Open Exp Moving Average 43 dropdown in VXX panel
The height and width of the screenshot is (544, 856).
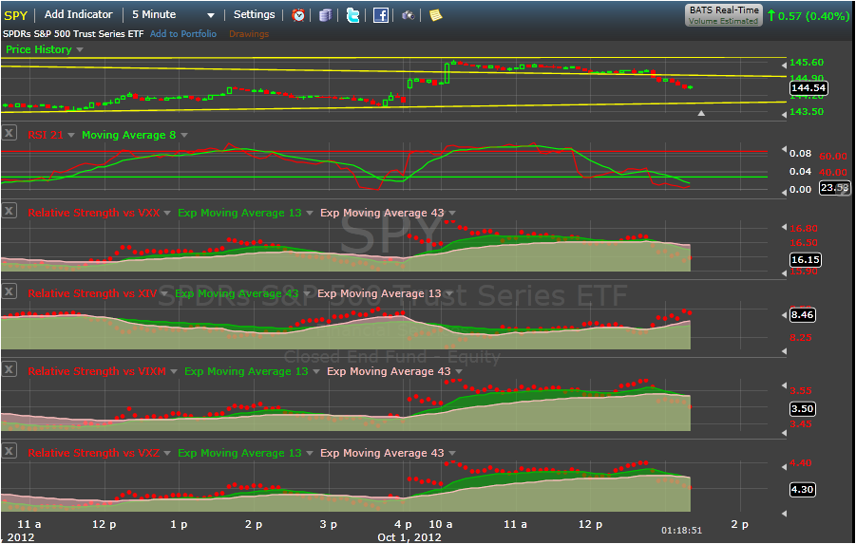452,214
